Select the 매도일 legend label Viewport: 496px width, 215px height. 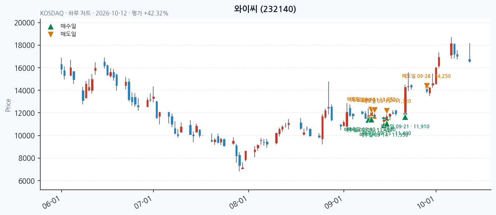[68, 34]
